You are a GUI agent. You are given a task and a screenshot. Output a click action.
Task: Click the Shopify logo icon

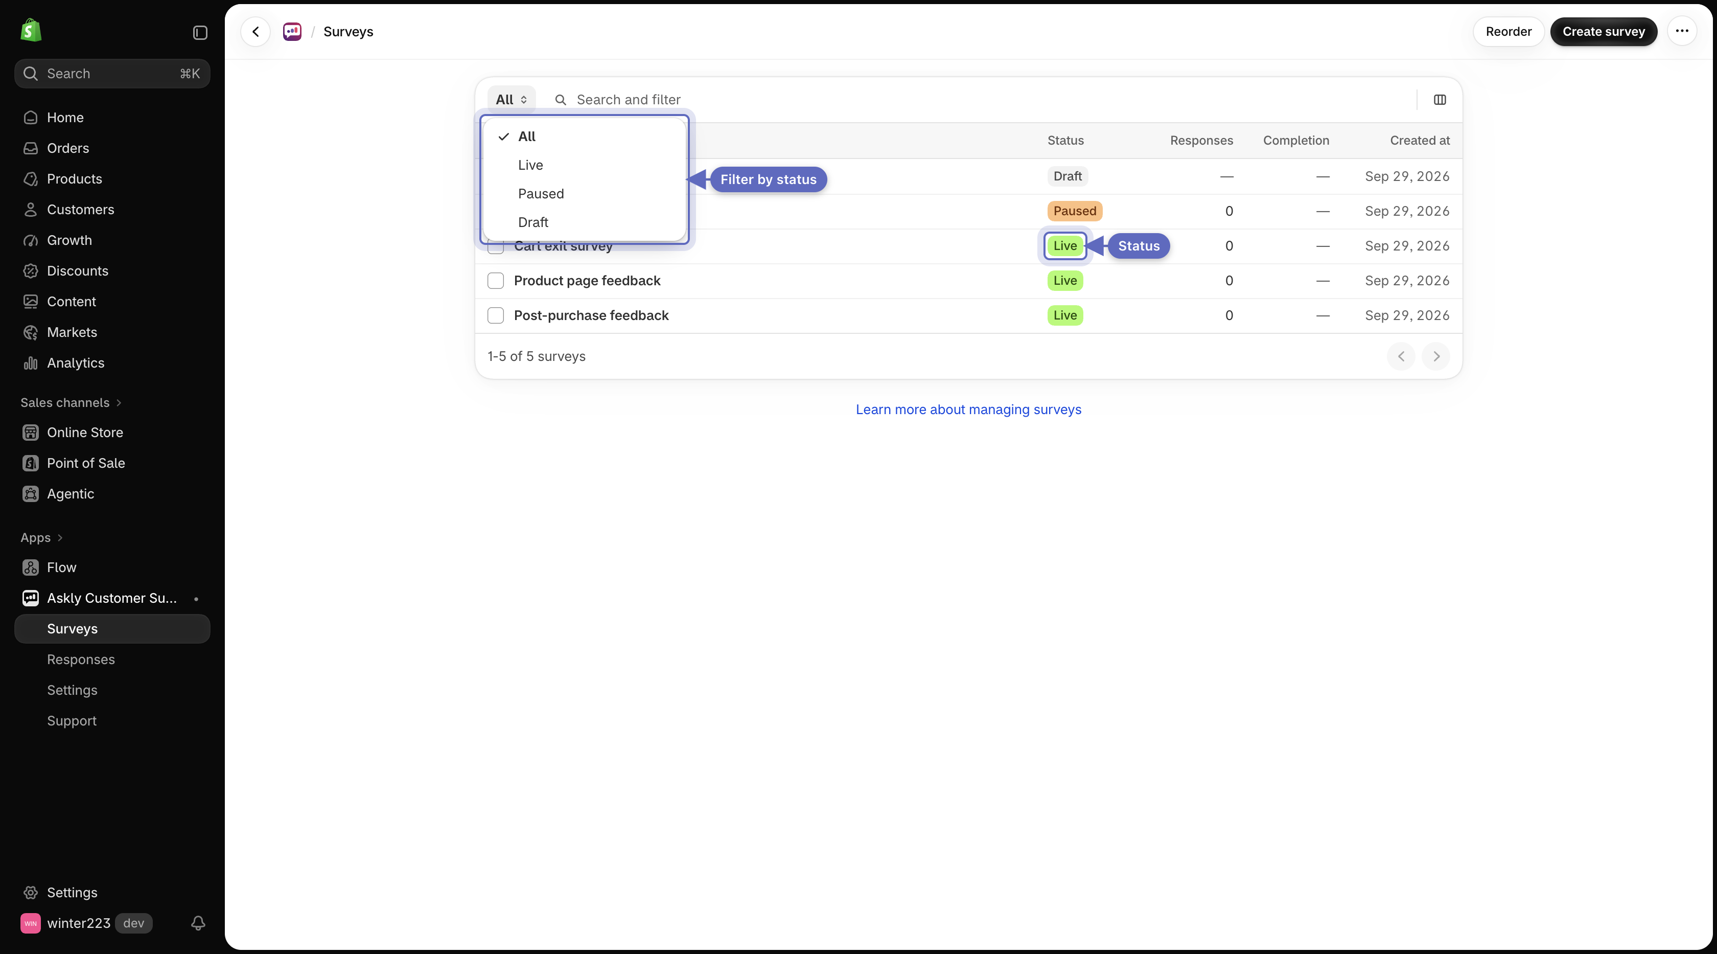(x=31, y=31)
